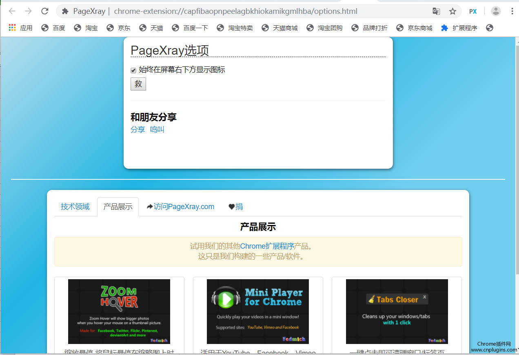The image size is (519, 355).
Task: Open the 天猫 bookmark
Action: 151,28
